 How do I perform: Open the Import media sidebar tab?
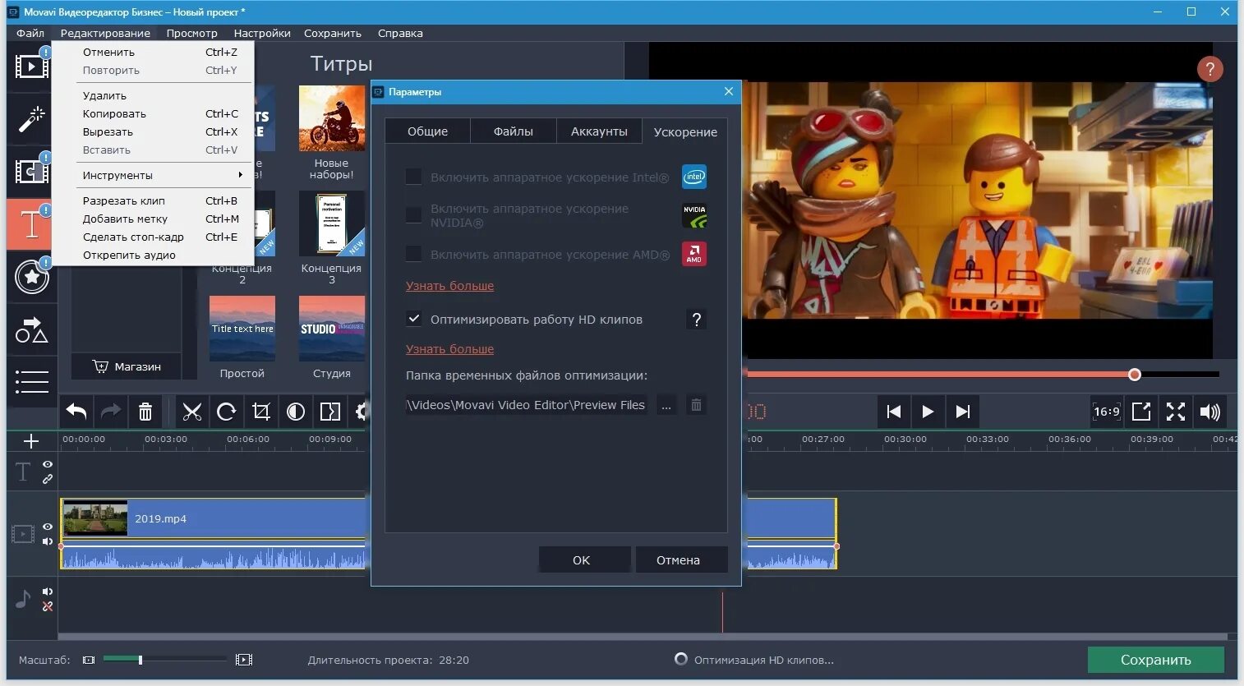coord(31,67)
